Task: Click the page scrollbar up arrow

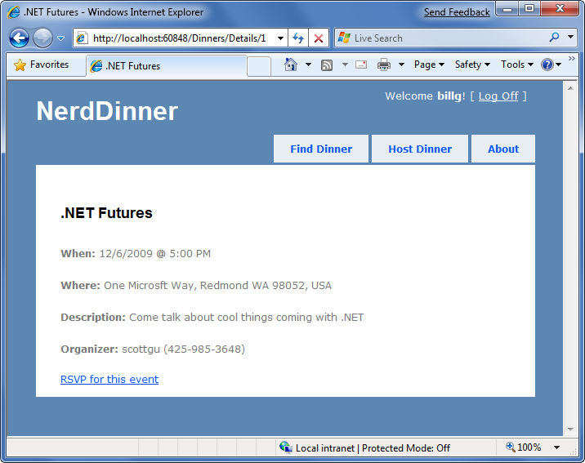Action: coord(570,88)
